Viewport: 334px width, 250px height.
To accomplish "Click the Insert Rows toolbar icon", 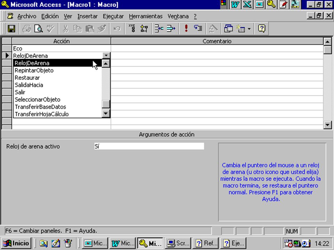I will tap(159, 28).
